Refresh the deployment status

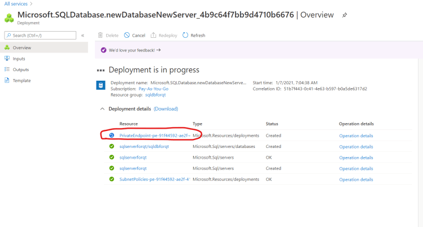tap(198, 36)
